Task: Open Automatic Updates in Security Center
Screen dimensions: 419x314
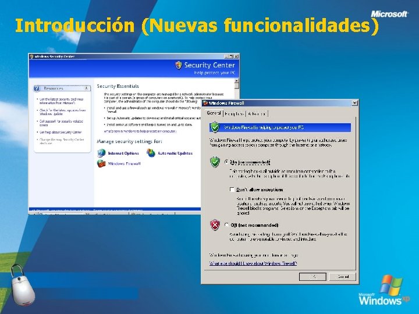Action: click(x=175, y=154)
